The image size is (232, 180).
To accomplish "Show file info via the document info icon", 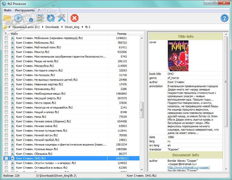I will point(29,18).
